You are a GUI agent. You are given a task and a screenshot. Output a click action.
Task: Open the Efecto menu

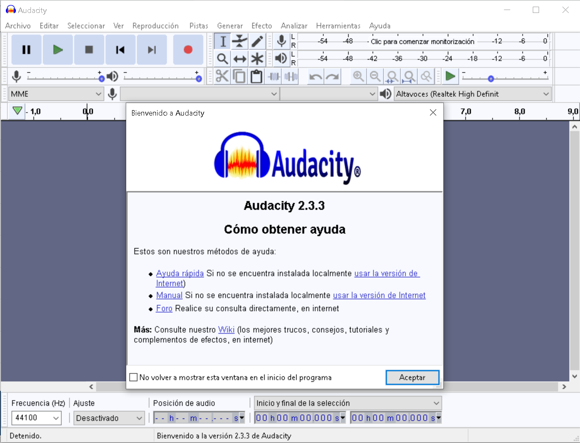(x=262, y=26)
